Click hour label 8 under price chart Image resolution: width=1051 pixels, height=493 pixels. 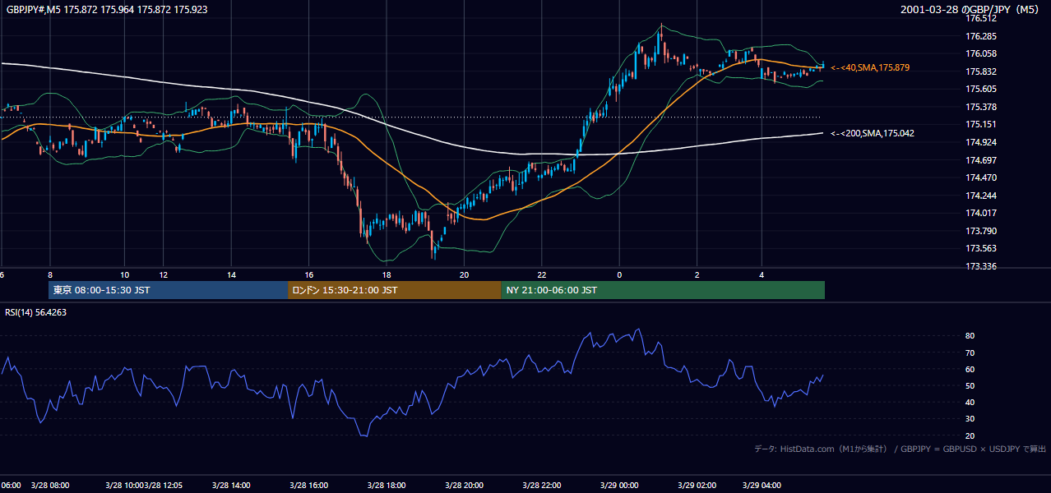tap(50, 274)
